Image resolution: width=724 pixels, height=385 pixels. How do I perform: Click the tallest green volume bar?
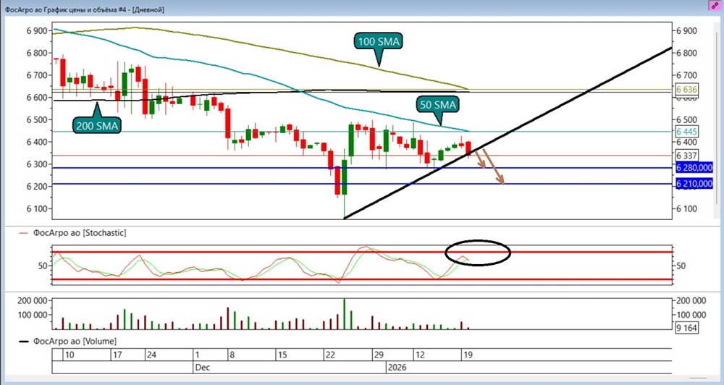[345, 314]
